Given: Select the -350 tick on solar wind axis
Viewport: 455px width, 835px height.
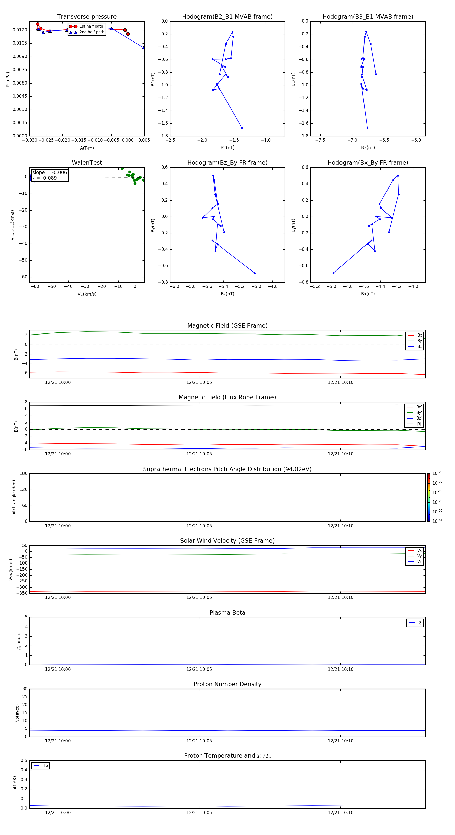Looking at the screenshot, I should [x=21, y=593].
